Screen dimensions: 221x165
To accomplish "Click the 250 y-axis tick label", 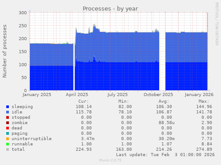I will click(x=23, y=26).
